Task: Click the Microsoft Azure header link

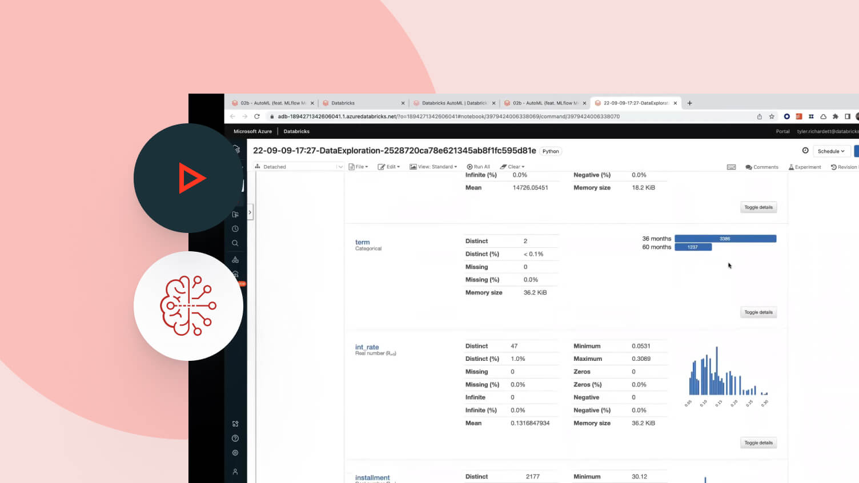Action: 253,131
